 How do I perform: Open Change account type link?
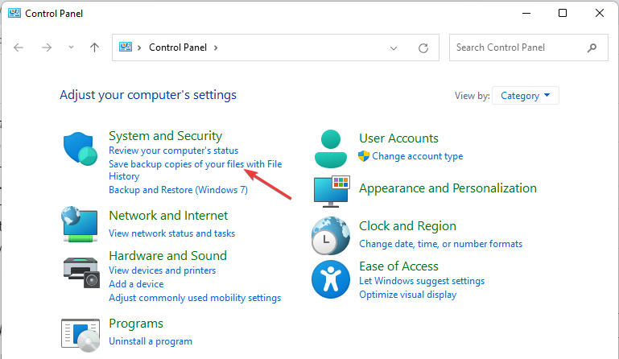(x=417, y=156)
